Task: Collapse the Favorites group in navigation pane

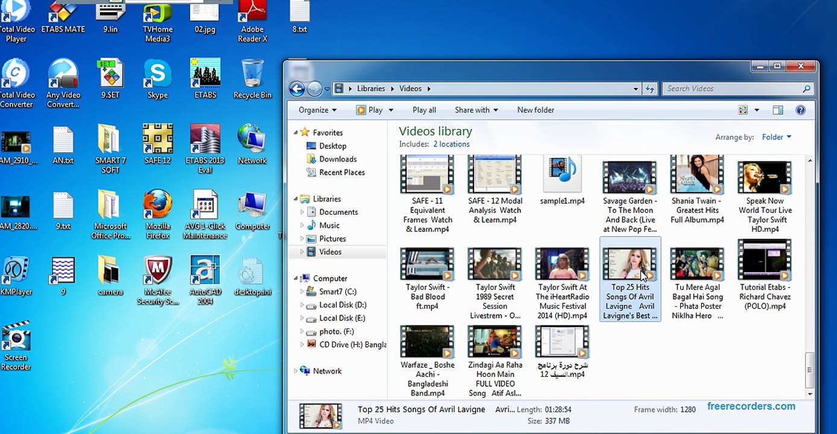Action: click(x=296, y=133)
